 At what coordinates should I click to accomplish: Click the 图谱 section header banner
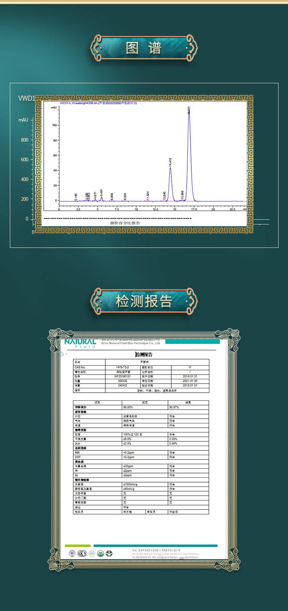click(144, 47)
